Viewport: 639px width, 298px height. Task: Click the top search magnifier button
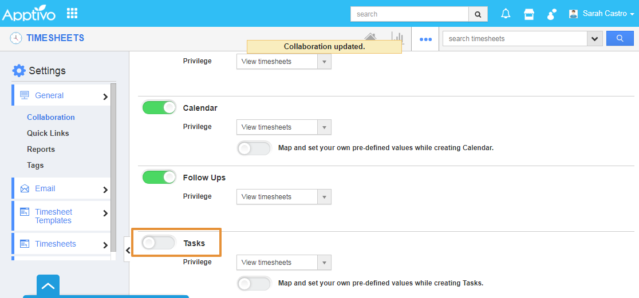tap(478, 14)
